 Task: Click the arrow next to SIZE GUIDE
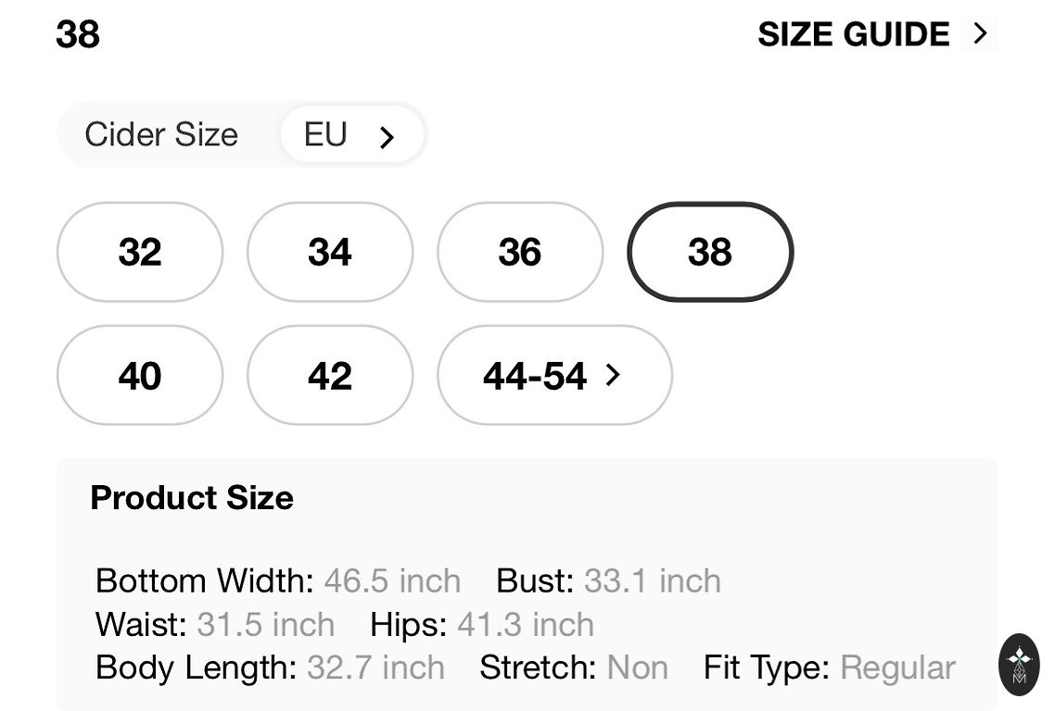pos(980,34)
